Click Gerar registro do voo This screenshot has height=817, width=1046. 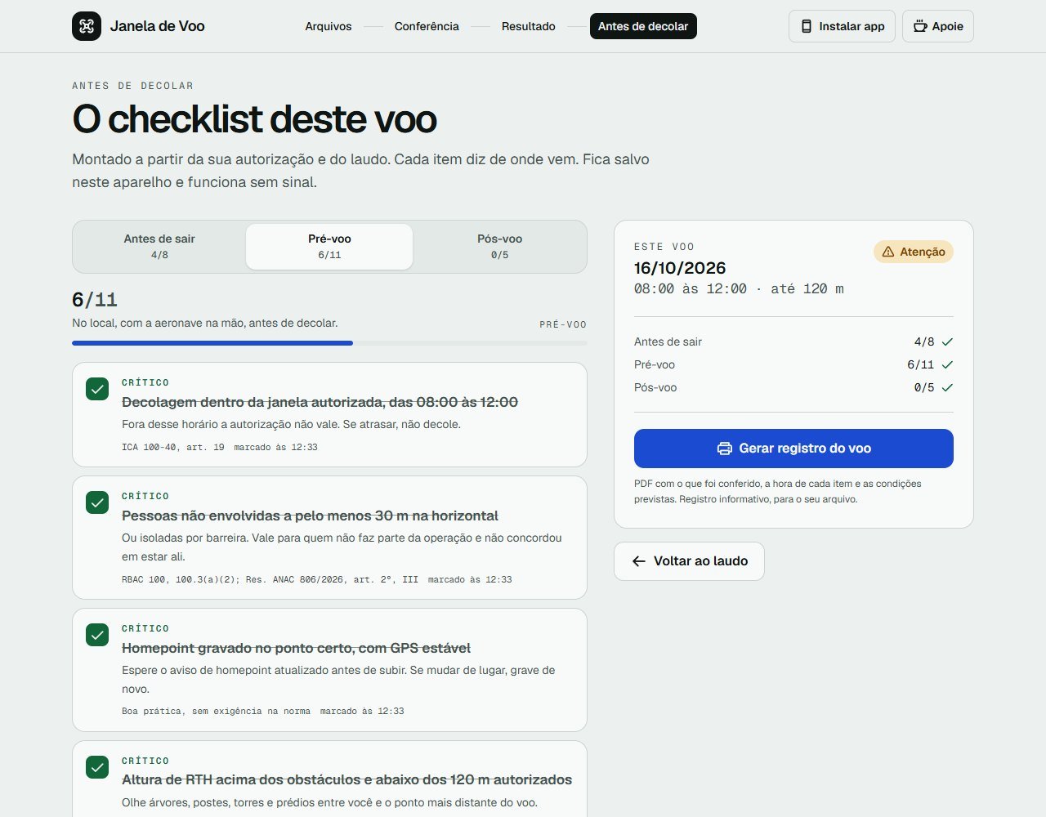(793, 449)
